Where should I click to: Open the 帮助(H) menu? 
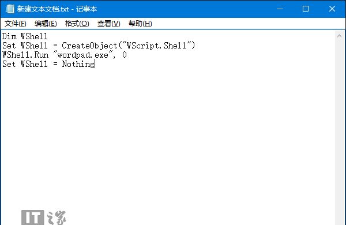click(140, 24)
